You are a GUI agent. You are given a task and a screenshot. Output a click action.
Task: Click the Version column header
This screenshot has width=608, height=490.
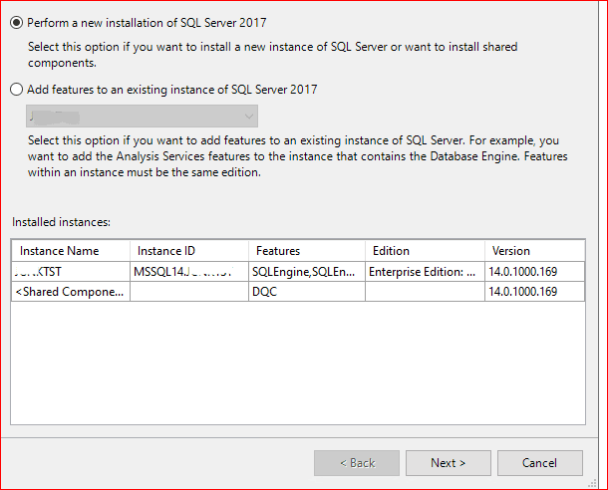tap(534, 251)
